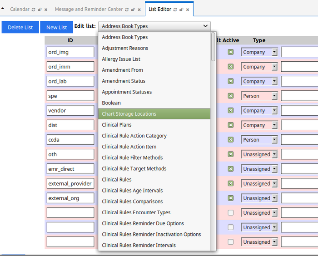This screenshot has width=318, height=256.
Task: Choose the Clinical Rules option
Action: coord(154,179)
